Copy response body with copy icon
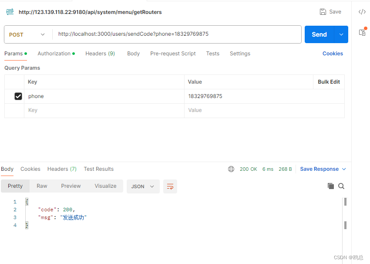The width and height of the screenshot is (370, 264). click(x=330, y=186)
